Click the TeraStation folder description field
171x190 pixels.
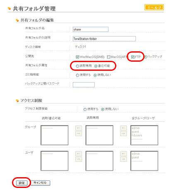tap(104, 39)
